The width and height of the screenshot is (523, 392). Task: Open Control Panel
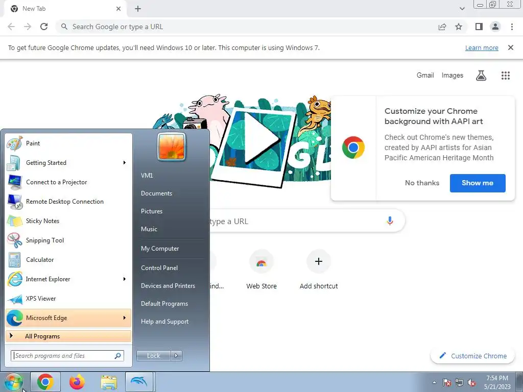159,268
